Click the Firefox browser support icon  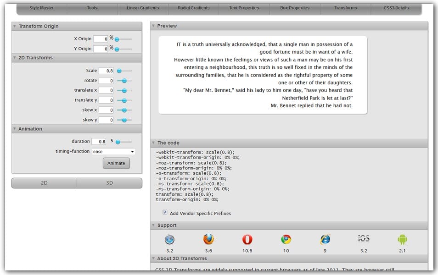coord(208,239)
